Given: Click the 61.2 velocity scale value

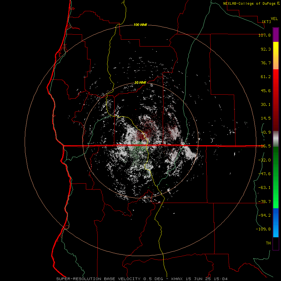Looking at the screenshot, I should [266, 77].
